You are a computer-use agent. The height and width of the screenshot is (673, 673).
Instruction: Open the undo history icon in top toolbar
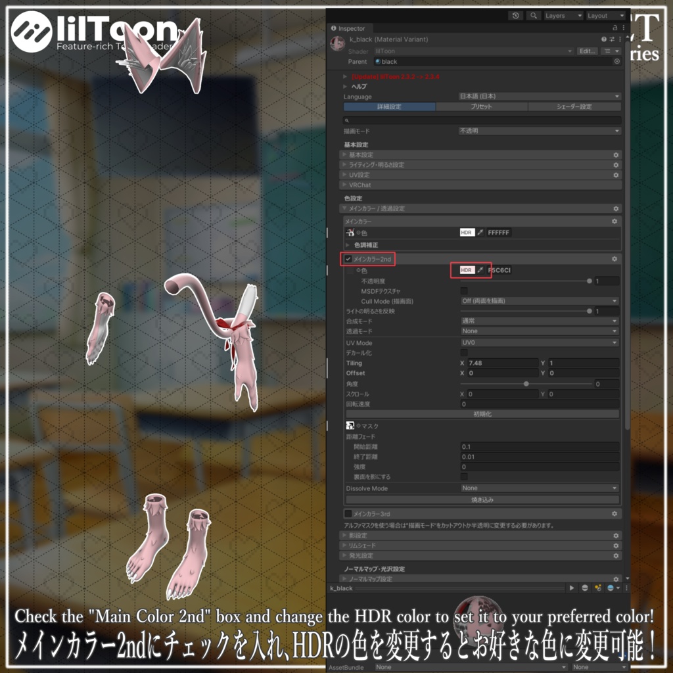(515, 16)
